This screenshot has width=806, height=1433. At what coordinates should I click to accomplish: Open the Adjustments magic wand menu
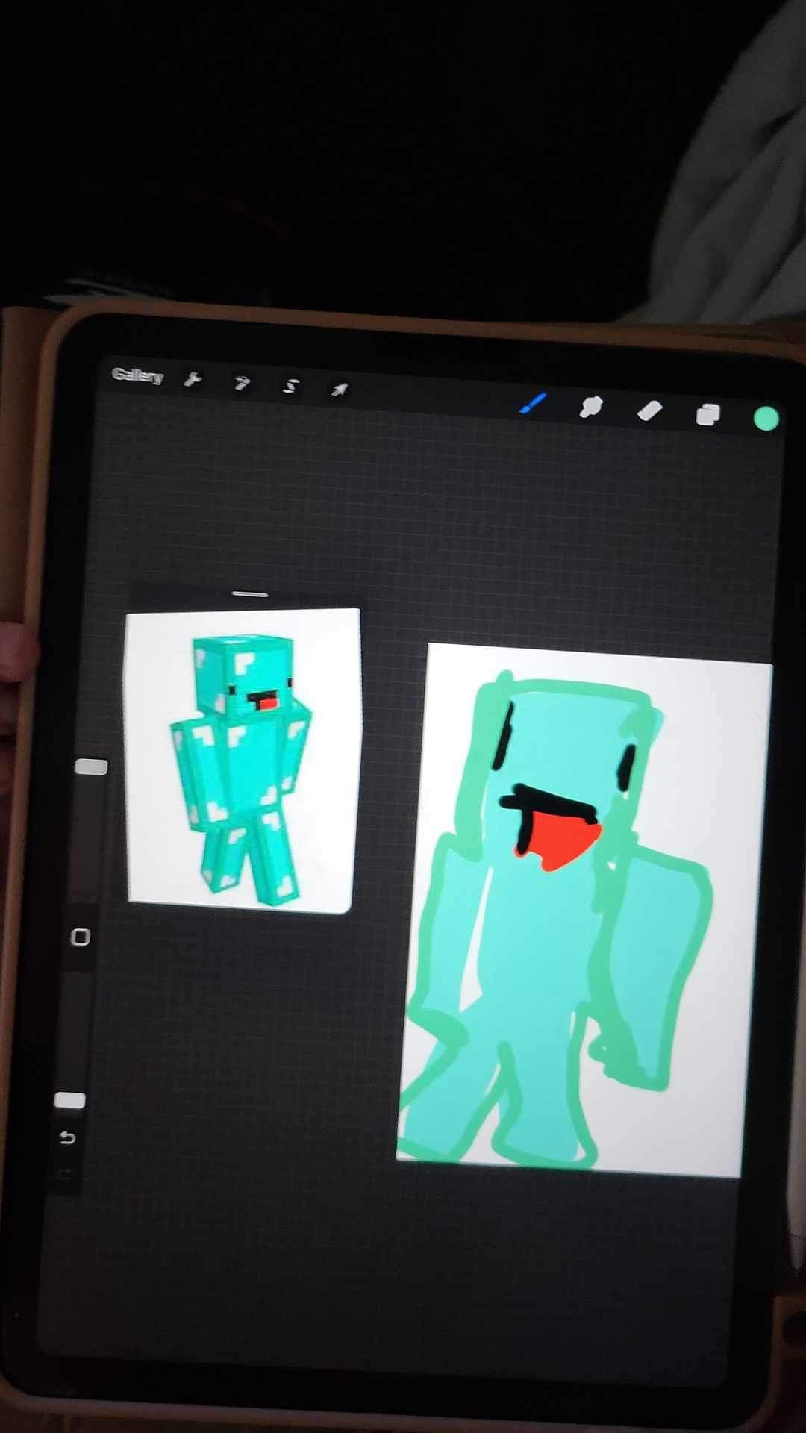click(x=241, y=383)
